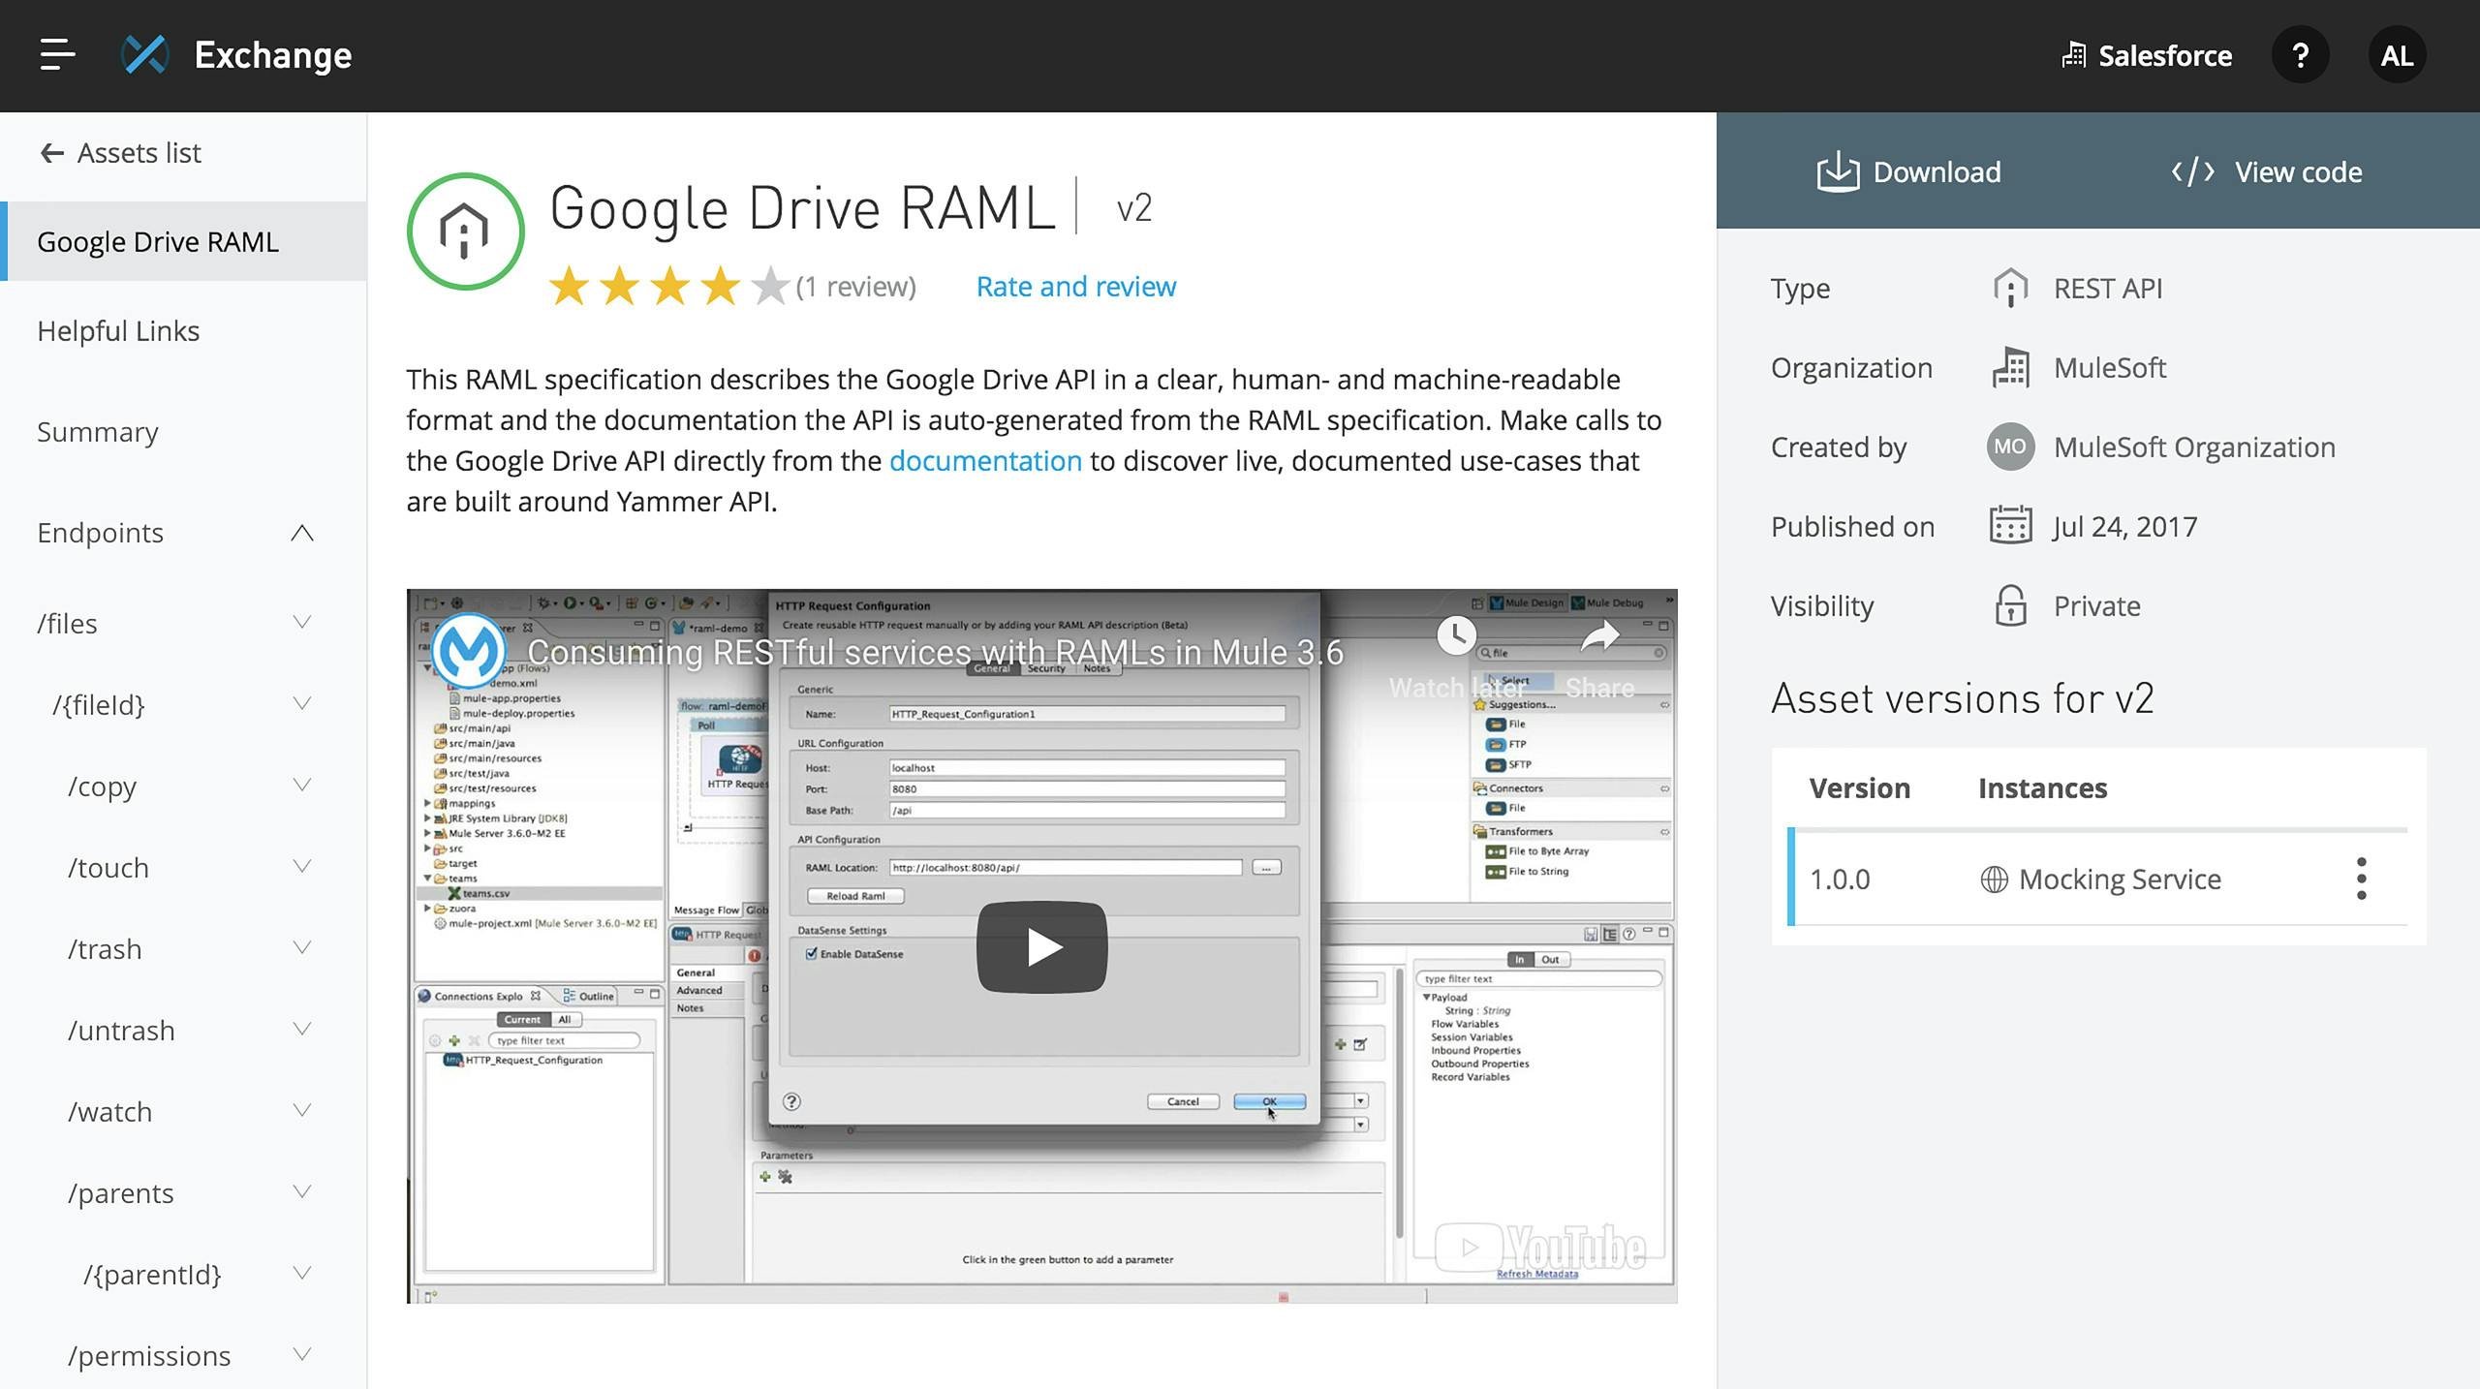The image size is (2480, 1389).
Task: Click the Exchange hamburger menu icon
Action: pyautogui.click(x=54, y=54)
